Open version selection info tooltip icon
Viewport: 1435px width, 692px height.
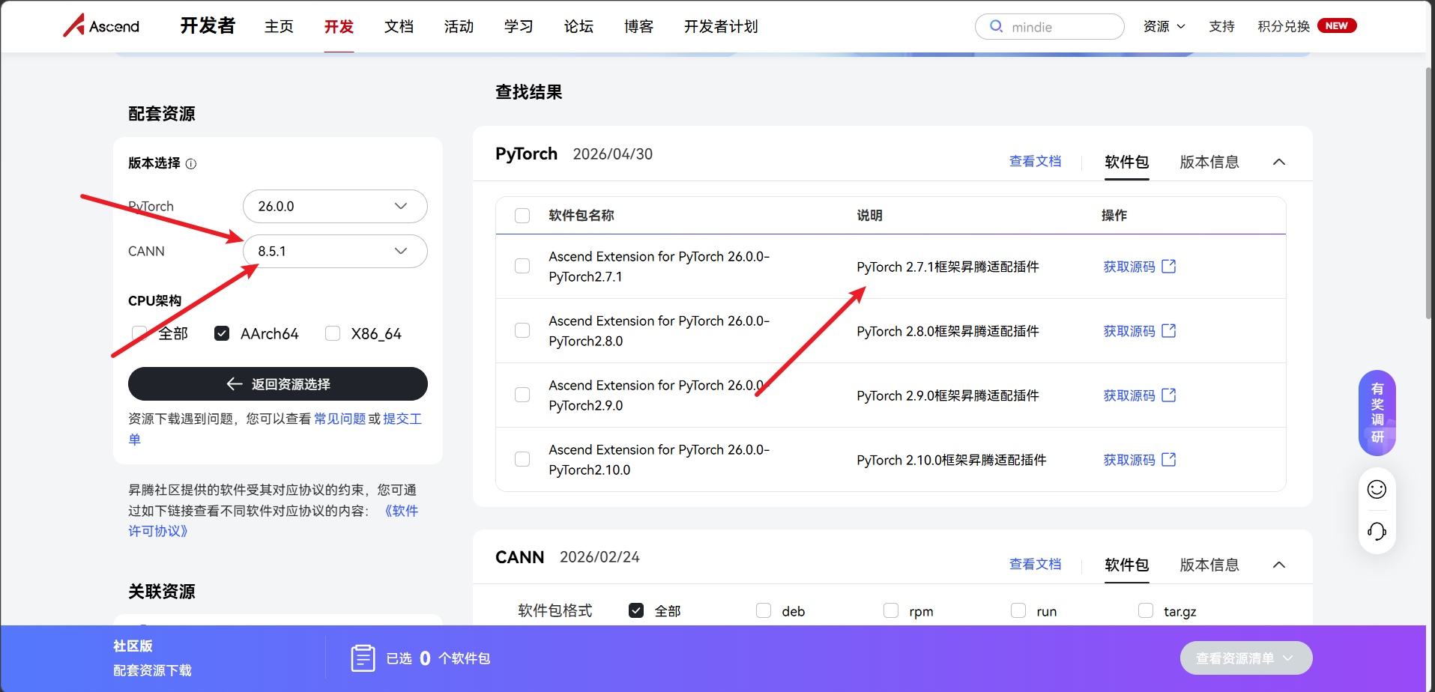point(191,164)
